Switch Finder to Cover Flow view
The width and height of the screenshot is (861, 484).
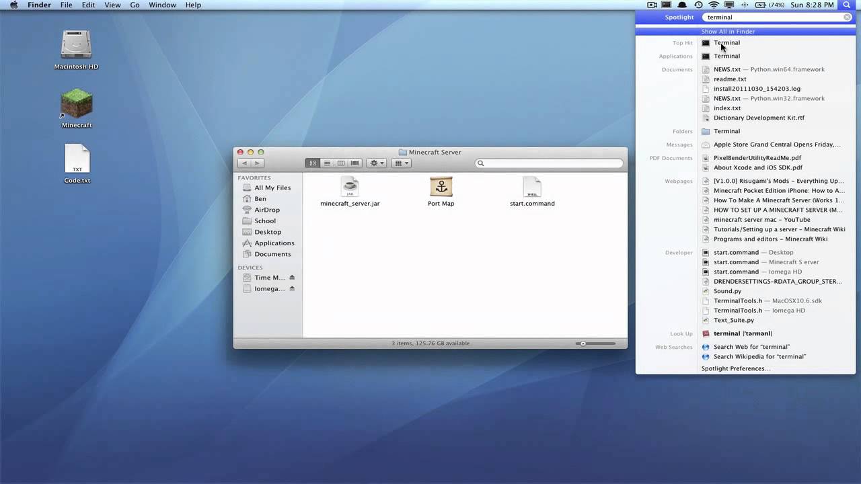coord(355,163)
